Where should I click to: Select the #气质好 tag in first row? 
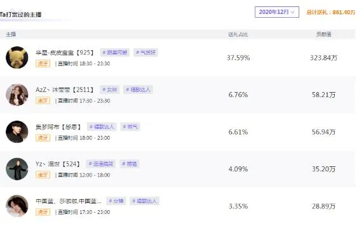(x=146, y=53)
